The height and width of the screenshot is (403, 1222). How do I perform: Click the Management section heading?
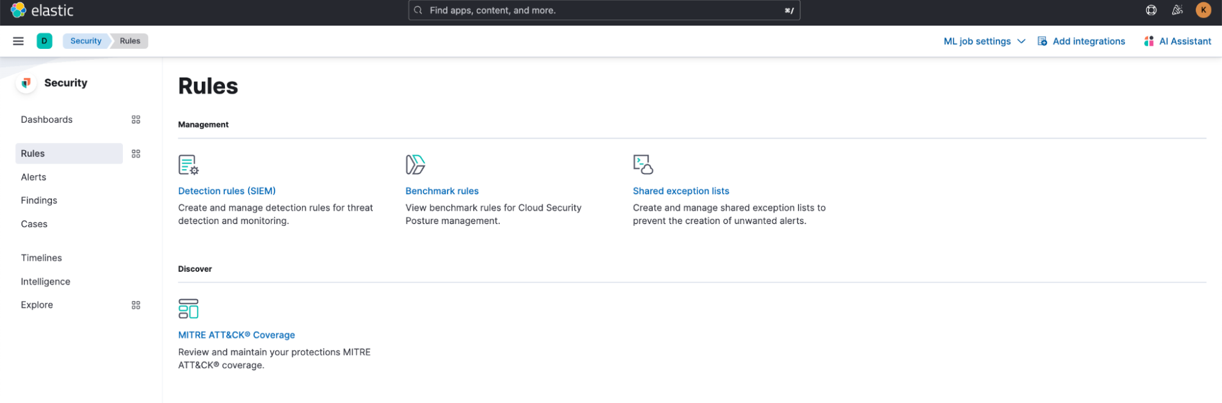203,125
